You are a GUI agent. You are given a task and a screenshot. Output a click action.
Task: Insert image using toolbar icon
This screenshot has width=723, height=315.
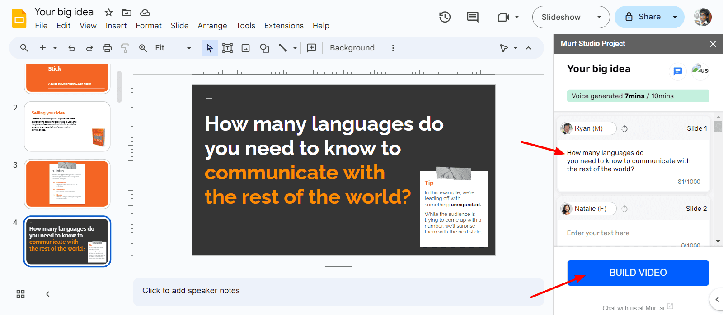(246, 48)
